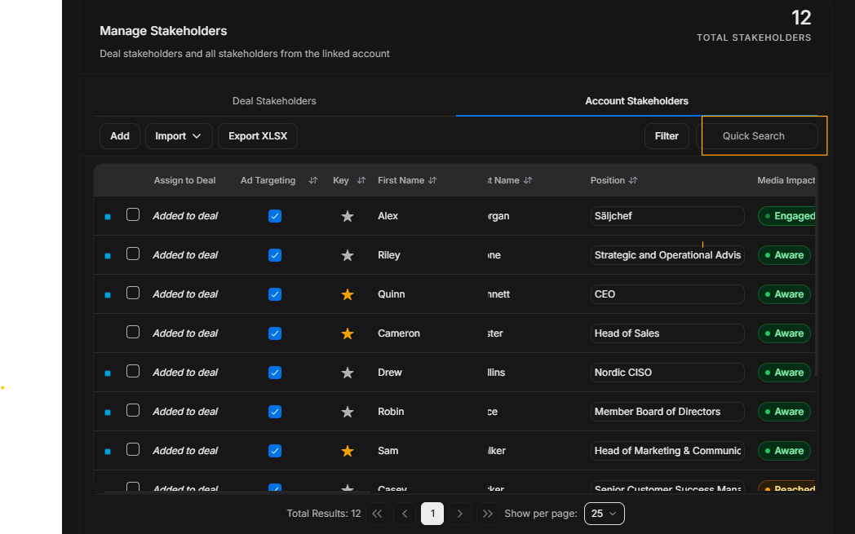Select the checkbox in Robin's row

tap(133, 410)
